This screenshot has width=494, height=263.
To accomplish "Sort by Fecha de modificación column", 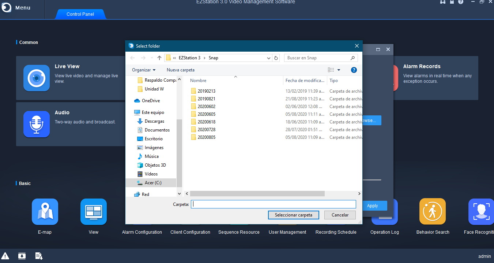I will (x=305, y=81).
